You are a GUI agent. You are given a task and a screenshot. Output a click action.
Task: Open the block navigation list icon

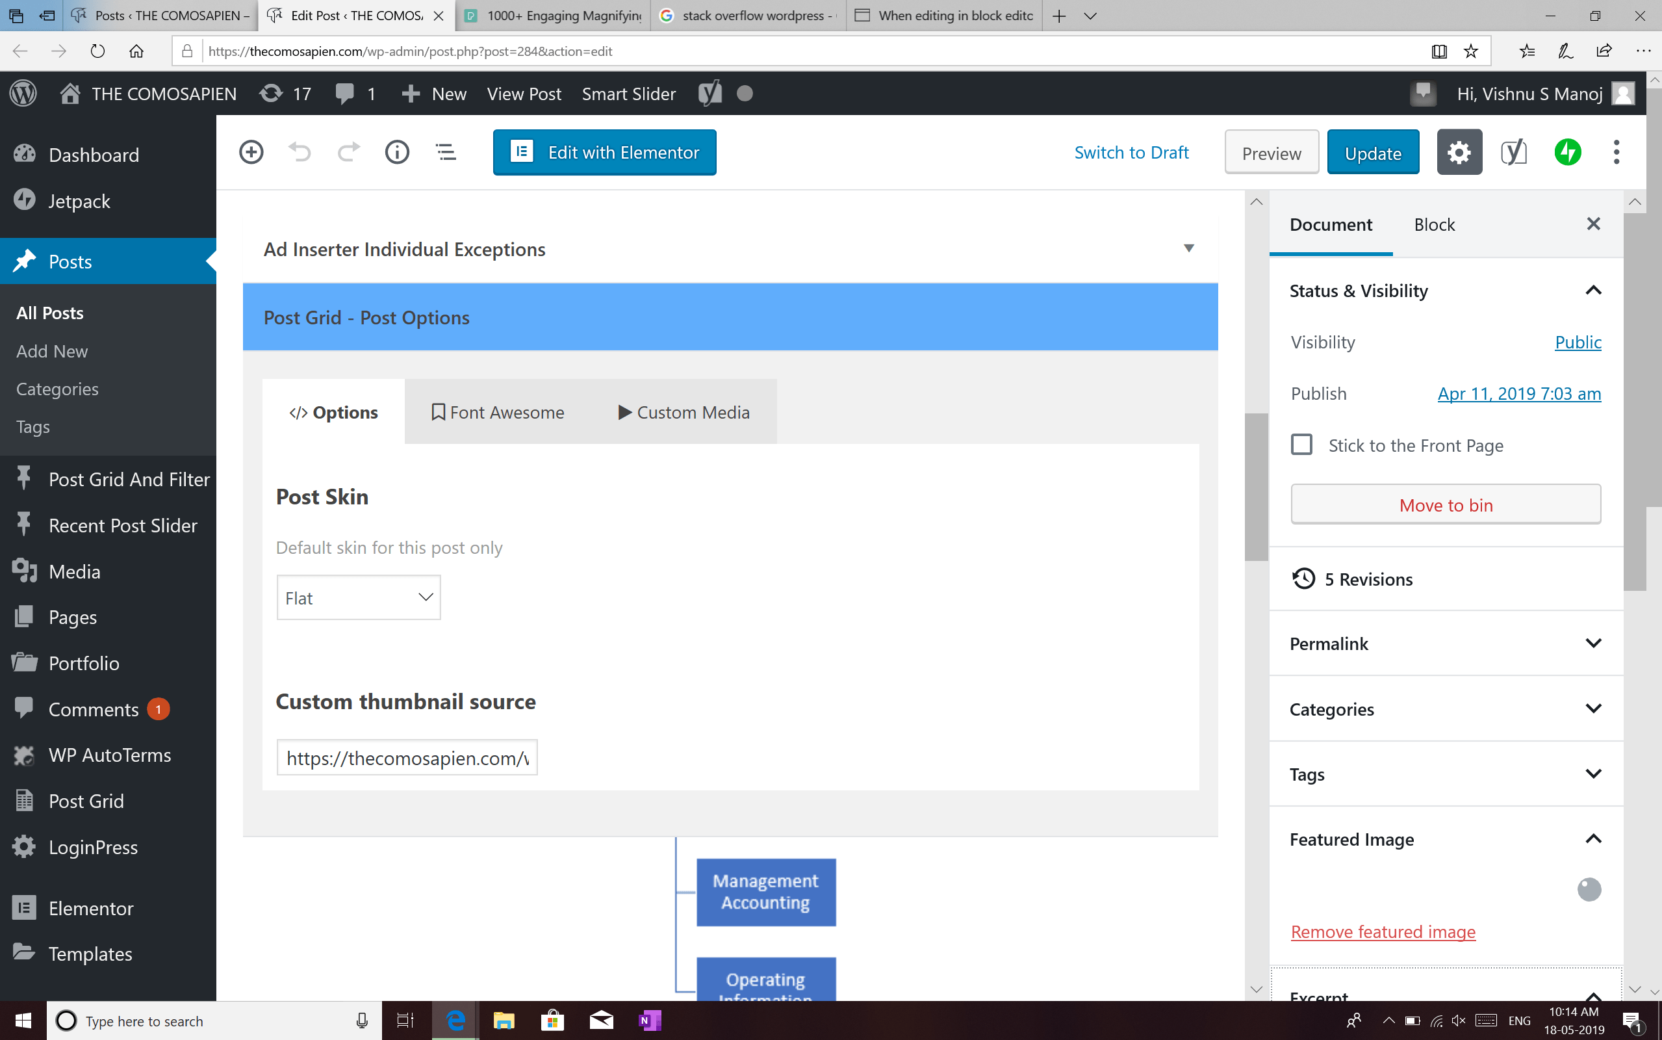click(x=446, y=152)
